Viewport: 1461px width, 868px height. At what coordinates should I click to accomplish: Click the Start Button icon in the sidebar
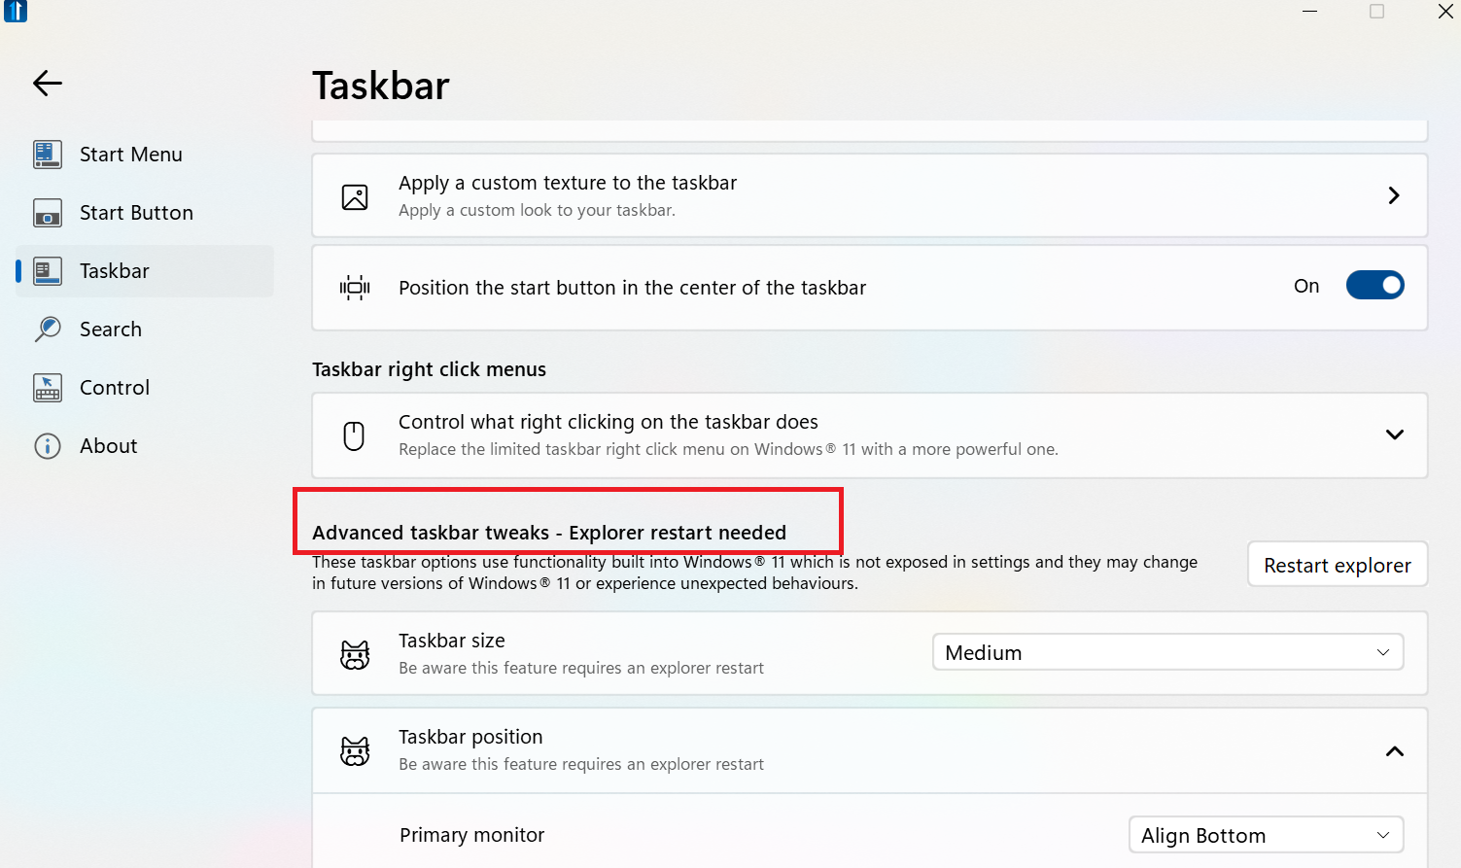pos(47,212)
